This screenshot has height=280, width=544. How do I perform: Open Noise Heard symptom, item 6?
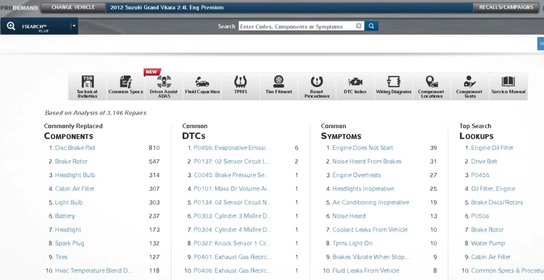[349, 216]
